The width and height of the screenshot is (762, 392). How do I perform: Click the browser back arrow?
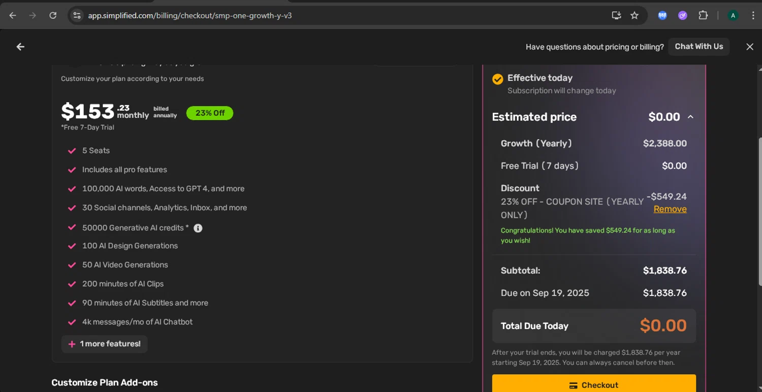coord(13,15)
